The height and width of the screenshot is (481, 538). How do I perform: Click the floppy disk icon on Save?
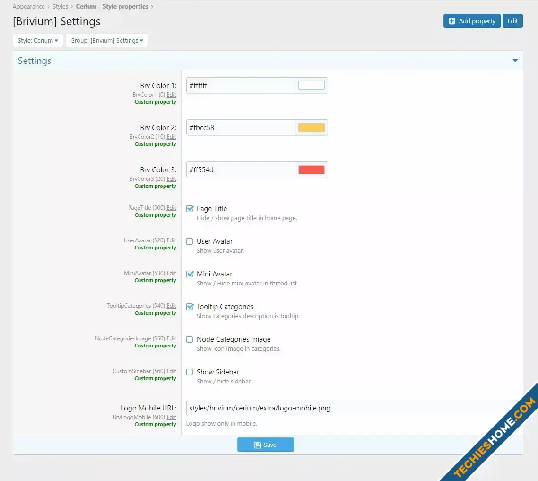tap(258, 445)
